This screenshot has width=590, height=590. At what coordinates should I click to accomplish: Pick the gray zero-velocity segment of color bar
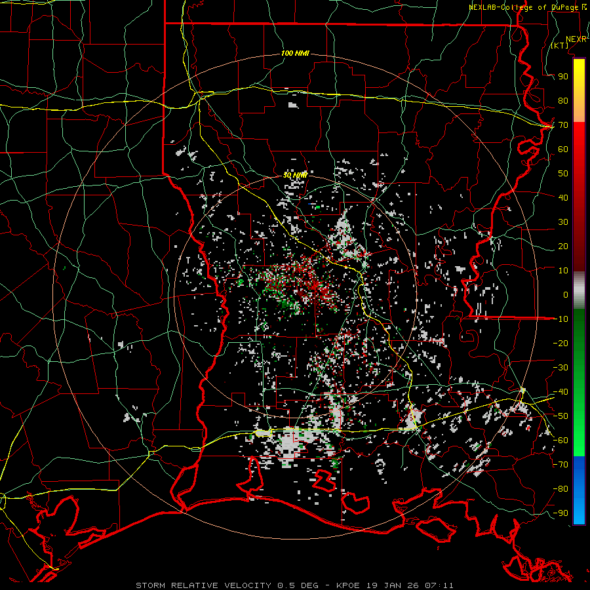tap(579, 290)
